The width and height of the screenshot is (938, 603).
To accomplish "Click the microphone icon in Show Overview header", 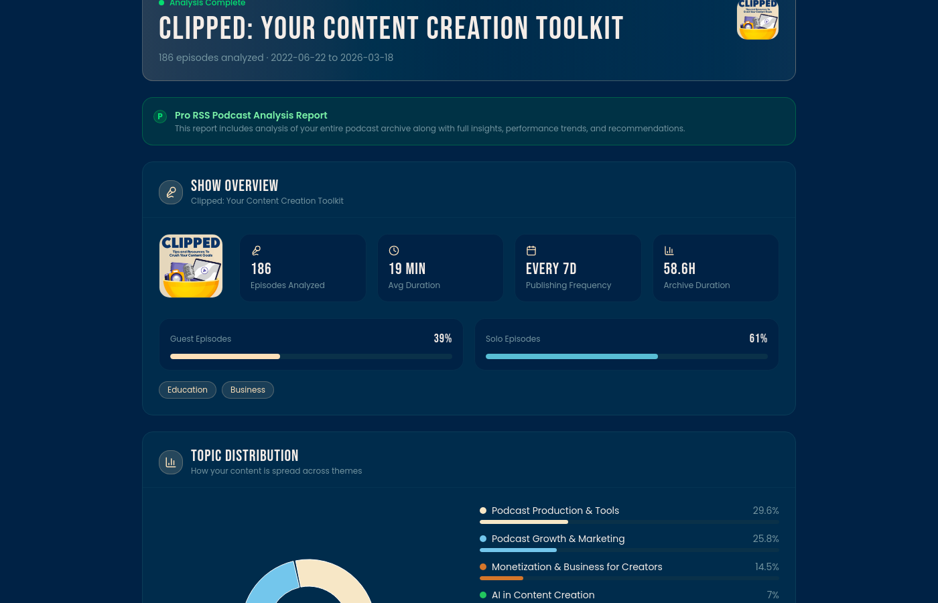I will [171, 192].
